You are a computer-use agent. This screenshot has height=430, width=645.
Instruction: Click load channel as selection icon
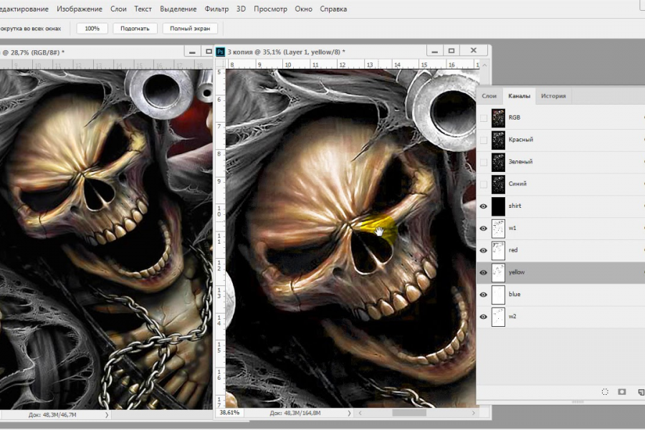605,392
